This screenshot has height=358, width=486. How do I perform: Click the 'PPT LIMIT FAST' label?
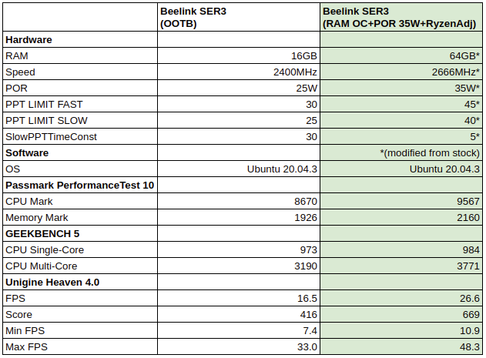80,104
